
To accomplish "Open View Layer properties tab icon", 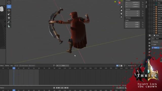I will [149, 49].
